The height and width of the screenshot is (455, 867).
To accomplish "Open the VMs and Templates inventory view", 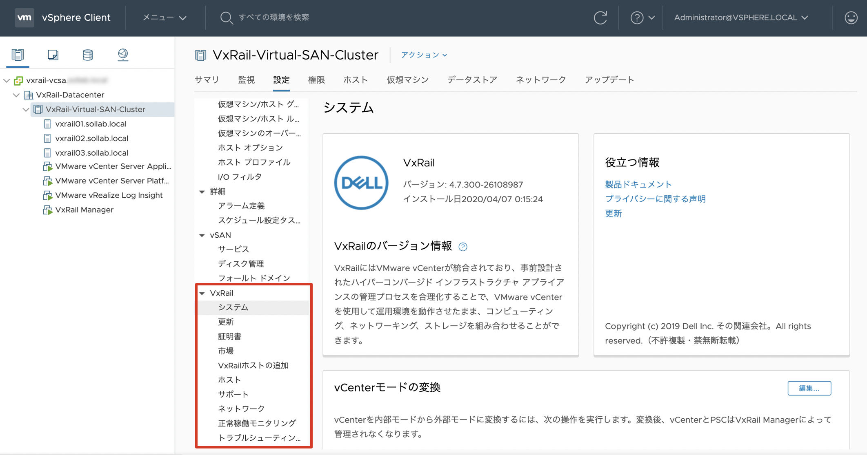I will tap(53, 55).
